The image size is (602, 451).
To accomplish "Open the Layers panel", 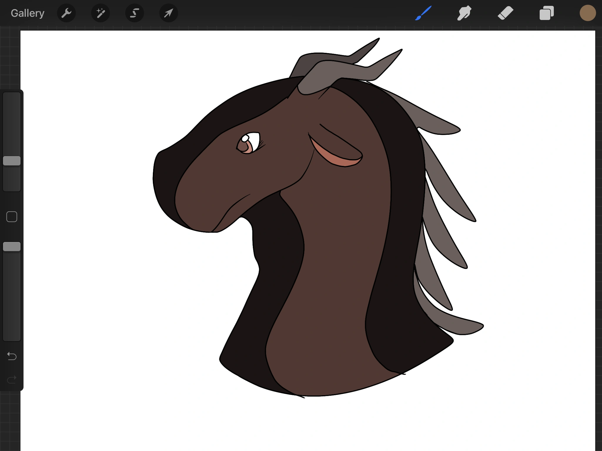I will [547, 13].
